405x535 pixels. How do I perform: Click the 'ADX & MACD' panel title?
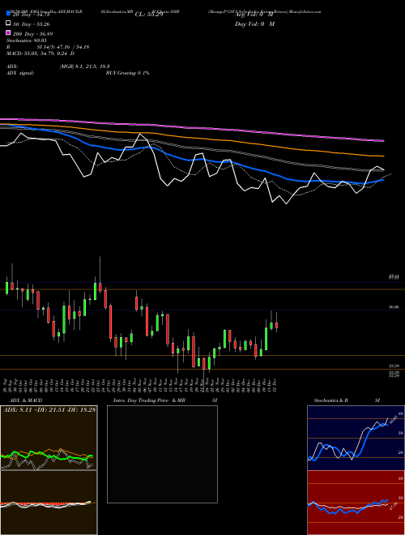pyautogui.click(x=26, y=400)
